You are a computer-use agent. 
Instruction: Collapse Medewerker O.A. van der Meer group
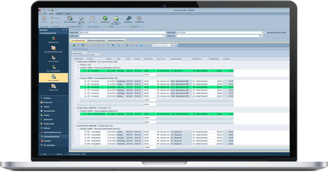(x=75, y=62)
